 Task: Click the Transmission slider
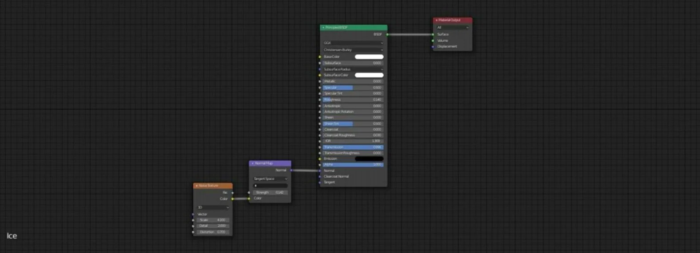click(353, 147)
